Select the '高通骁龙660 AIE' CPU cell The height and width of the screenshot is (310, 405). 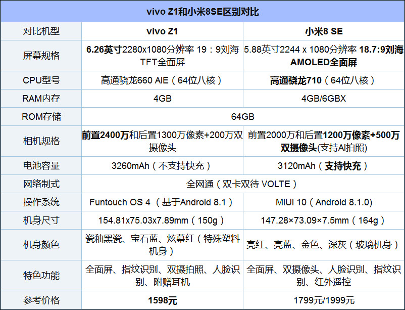tap(162, 80)
